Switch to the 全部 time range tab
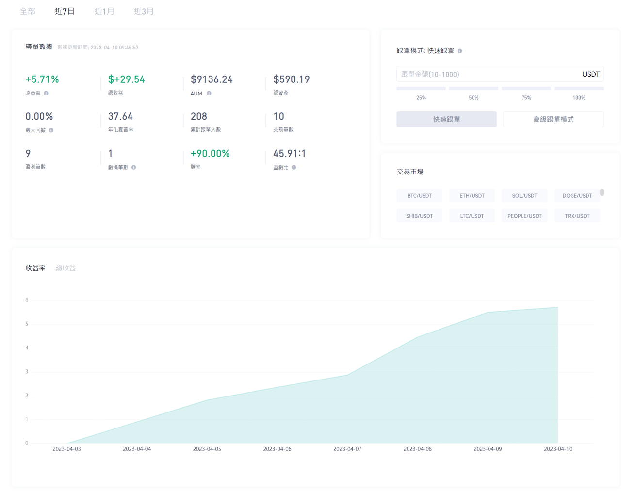 pos(28,11)
